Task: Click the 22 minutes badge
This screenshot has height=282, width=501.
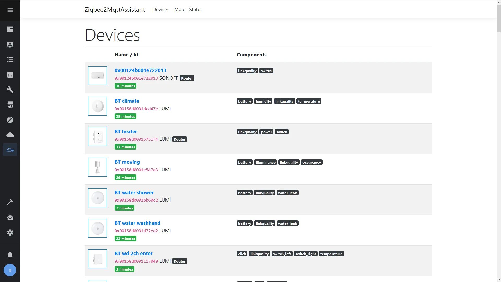Action: pos(126,239)
